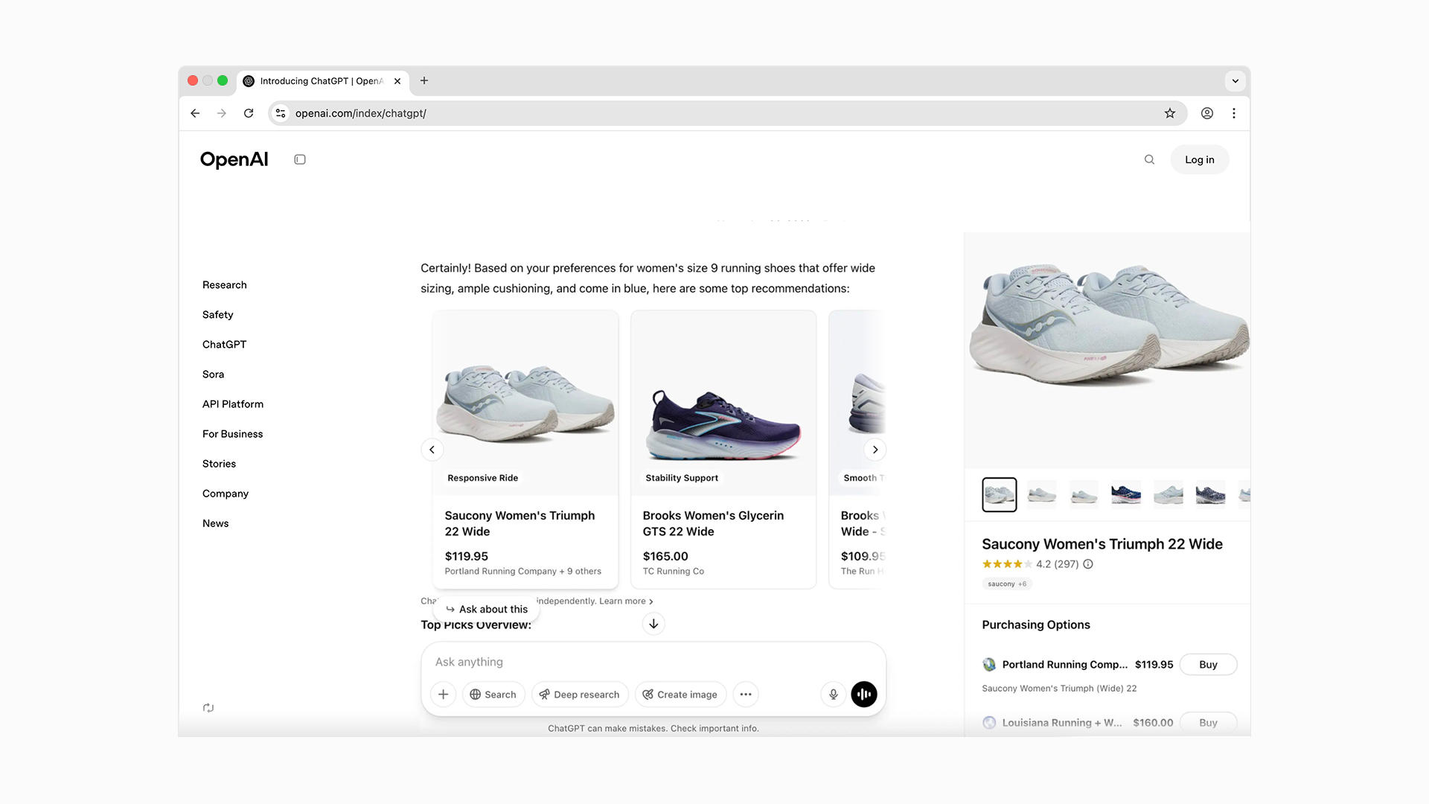The image size is (1429, 804).
Task: Toggle the Search option in chat box
Action: click(493, 695)
